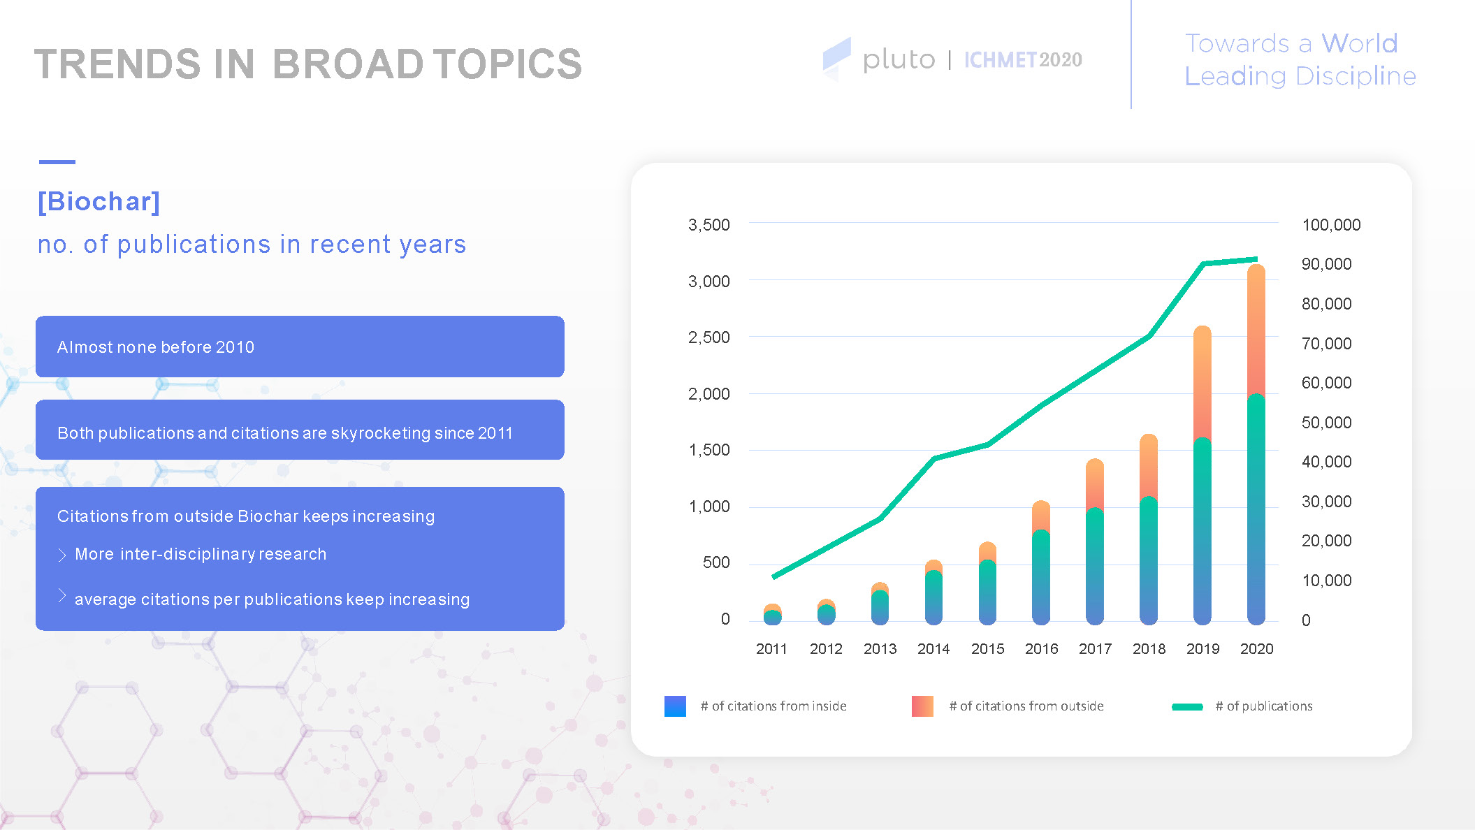Click the ICHMET2020 logo text
1475x830 pixels.
pyautogui.click(x=1023, y=60)
